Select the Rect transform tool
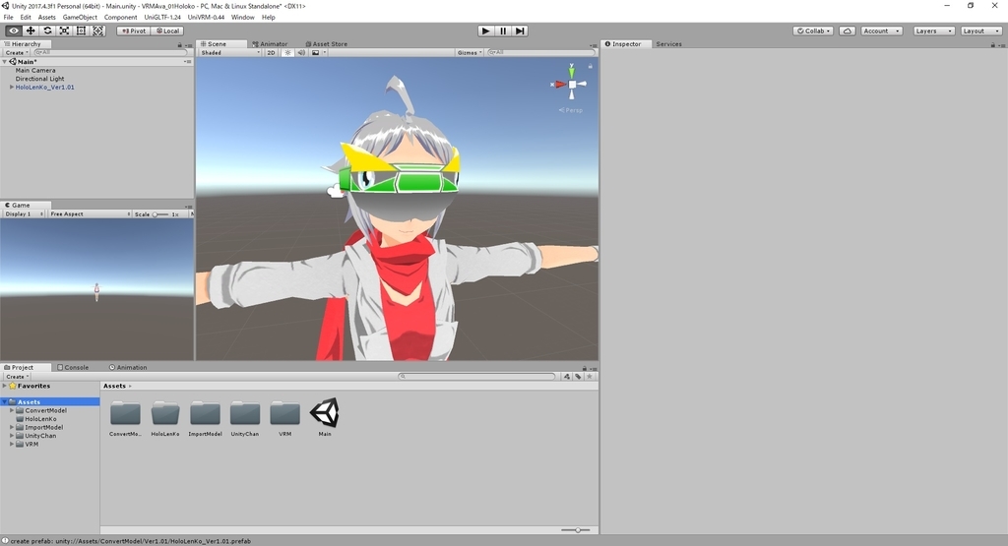The width and height of the screenshot is (1008, 546). [81, 30]
